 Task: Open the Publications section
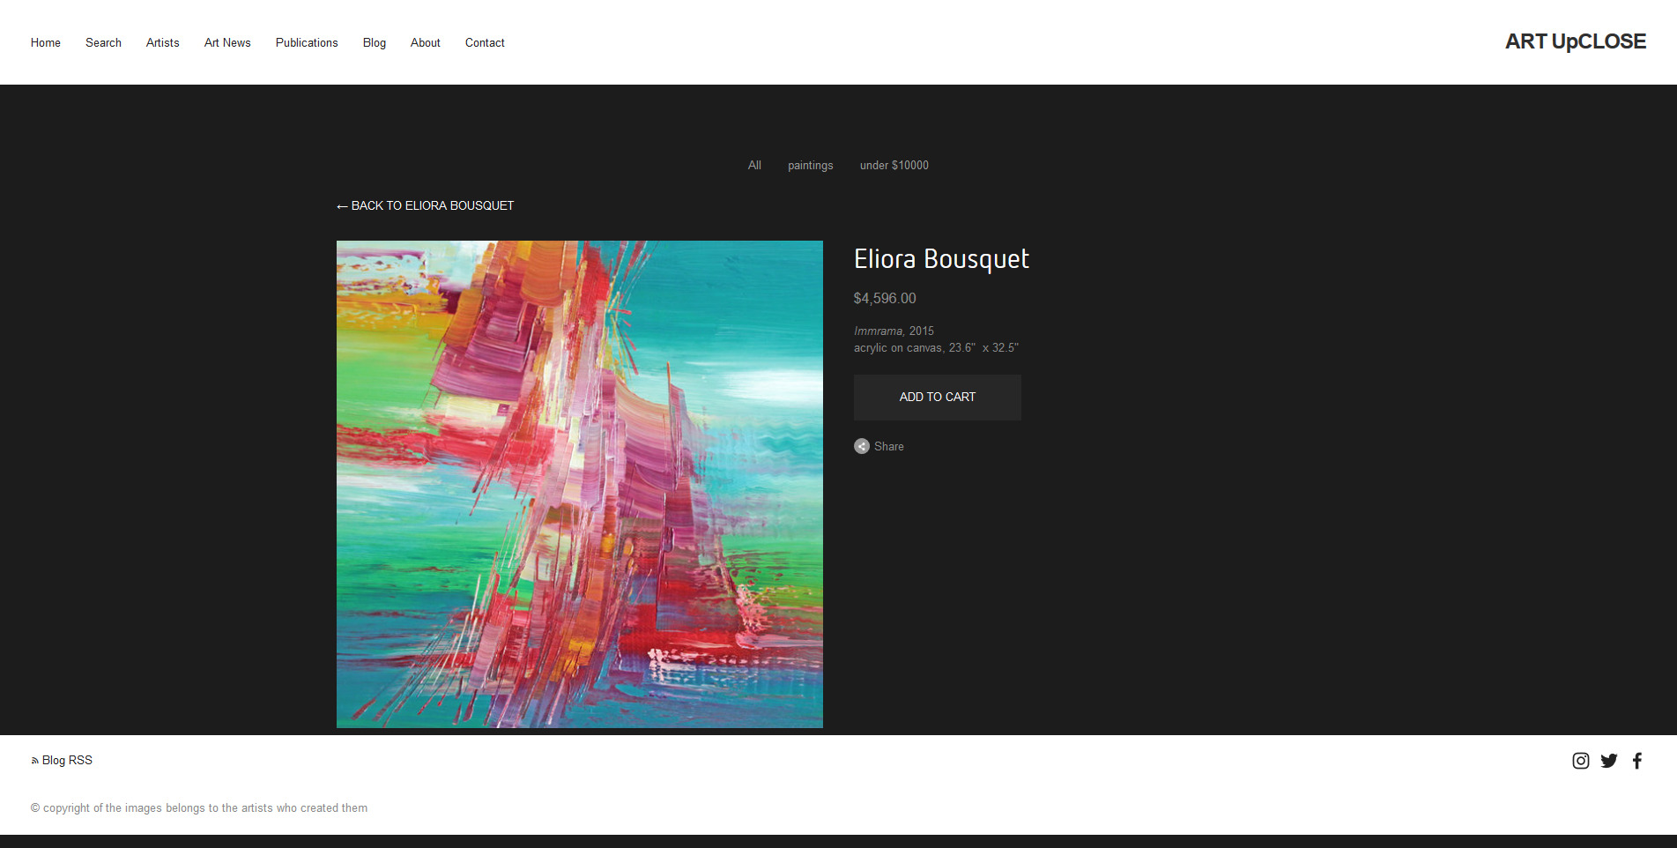tap(307, 42)
